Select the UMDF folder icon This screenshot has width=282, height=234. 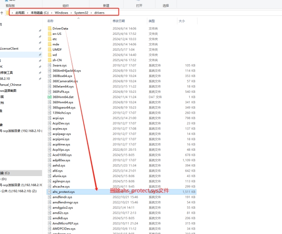tap(50, 49)
